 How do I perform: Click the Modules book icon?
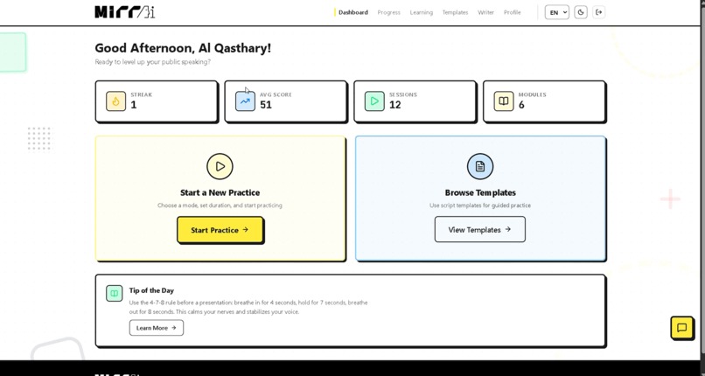pos(504,101)
